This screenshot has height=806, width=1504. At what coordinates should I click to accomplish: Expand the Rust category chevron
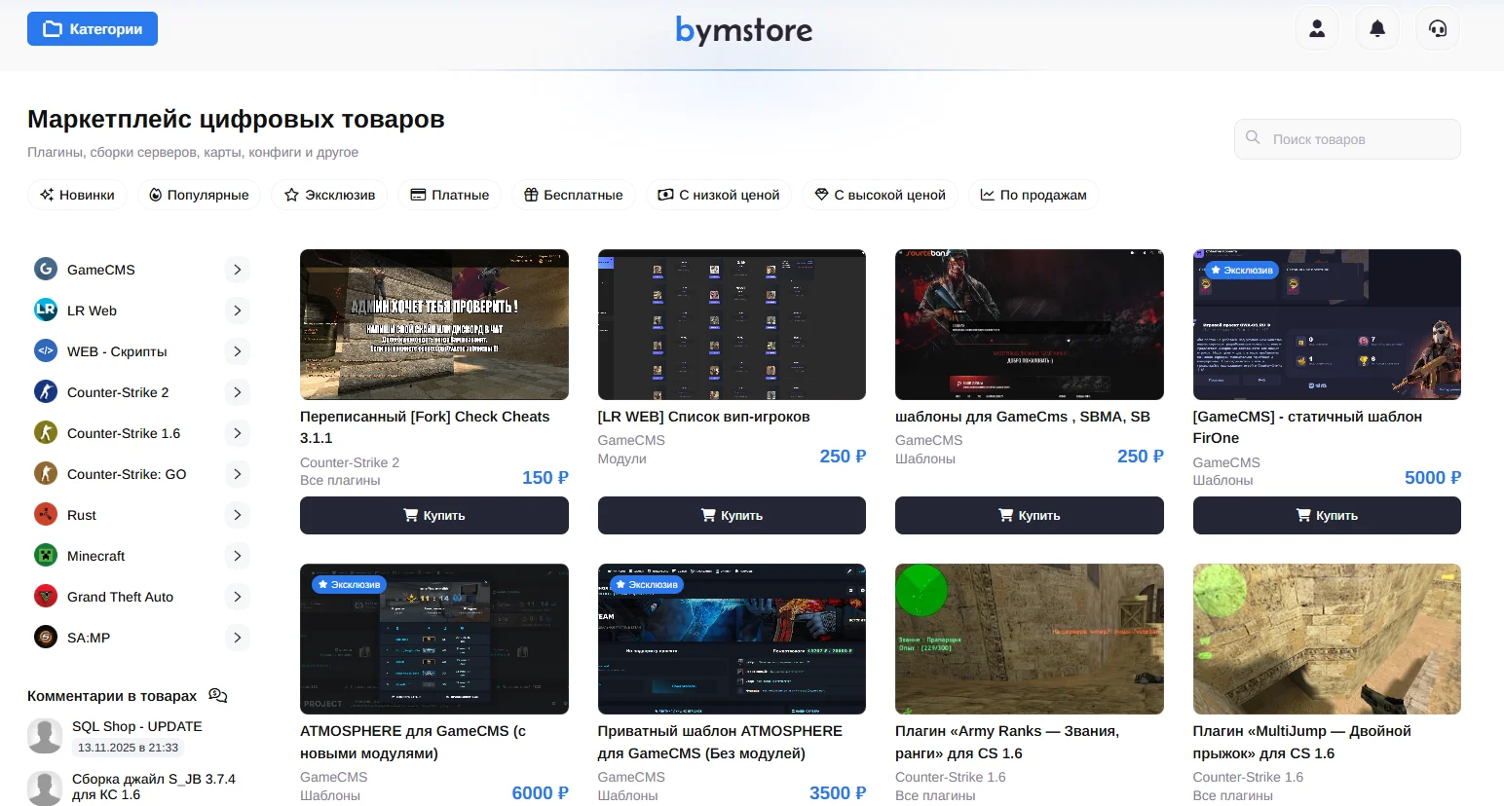[x=237, y=515]
